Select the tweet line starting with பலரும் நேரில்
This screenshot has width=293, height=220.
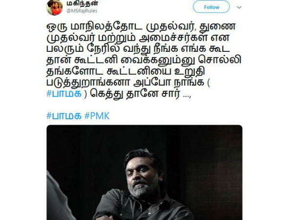(x=138, y=49)
